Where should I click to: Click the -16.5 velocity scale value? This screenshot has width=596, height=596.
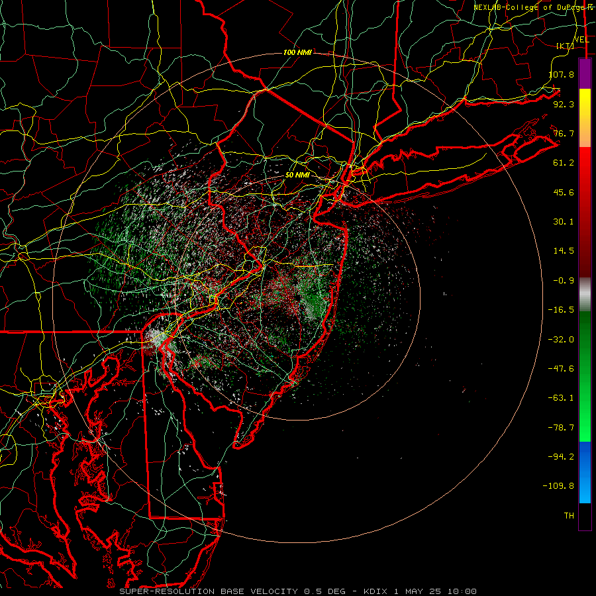pyautogui.click(x=561, y=310)
